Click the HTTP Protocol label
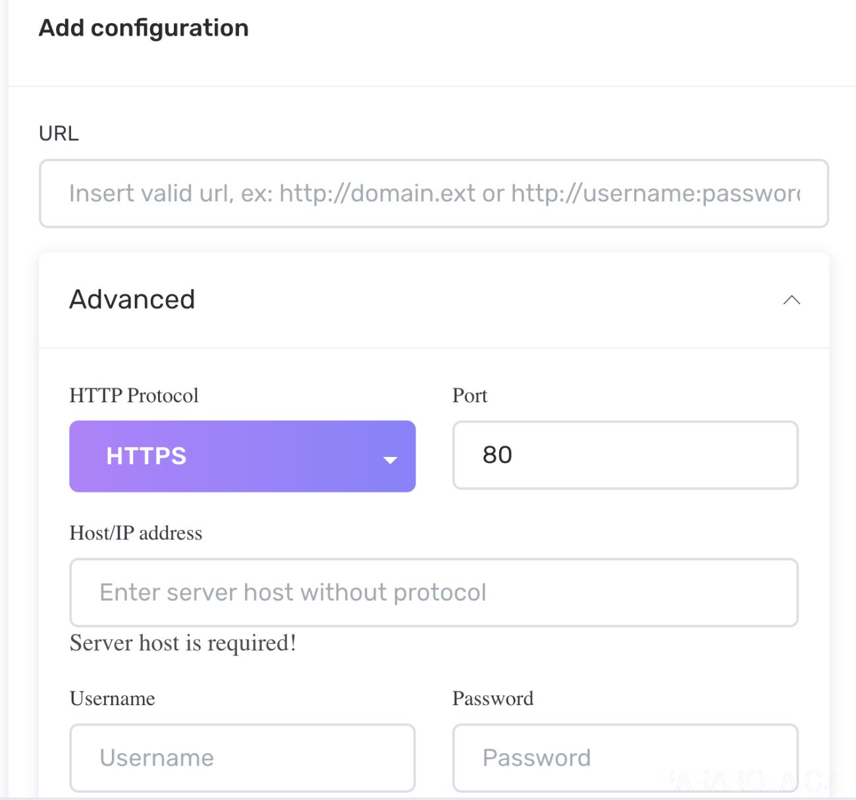856x800 pixels. coord(134,396)
